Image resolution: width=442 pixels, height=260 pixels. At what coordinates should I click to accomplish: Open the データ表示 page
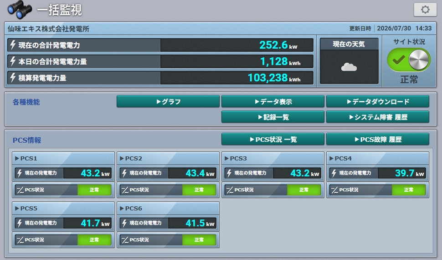273,101
